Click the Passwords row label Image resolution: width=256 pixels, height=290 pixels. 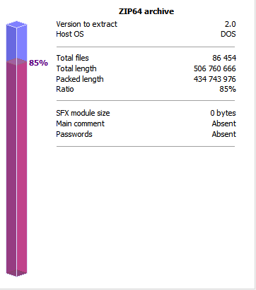(74, 134)
